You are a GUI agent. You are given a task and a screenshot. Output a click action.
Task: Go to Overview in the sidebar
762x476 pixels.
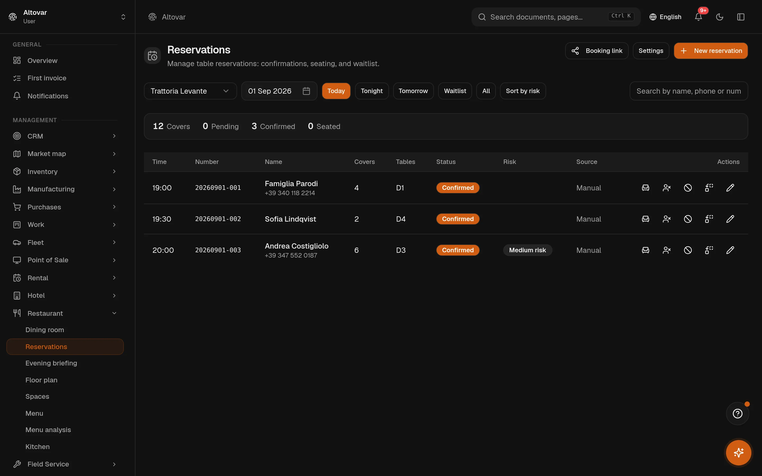click(65, 61)
